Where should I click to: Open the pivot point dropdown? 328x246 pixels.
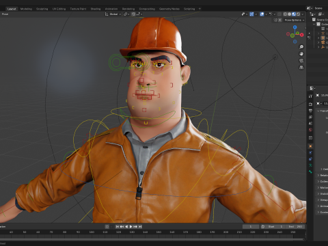click(x=126, y=14)
